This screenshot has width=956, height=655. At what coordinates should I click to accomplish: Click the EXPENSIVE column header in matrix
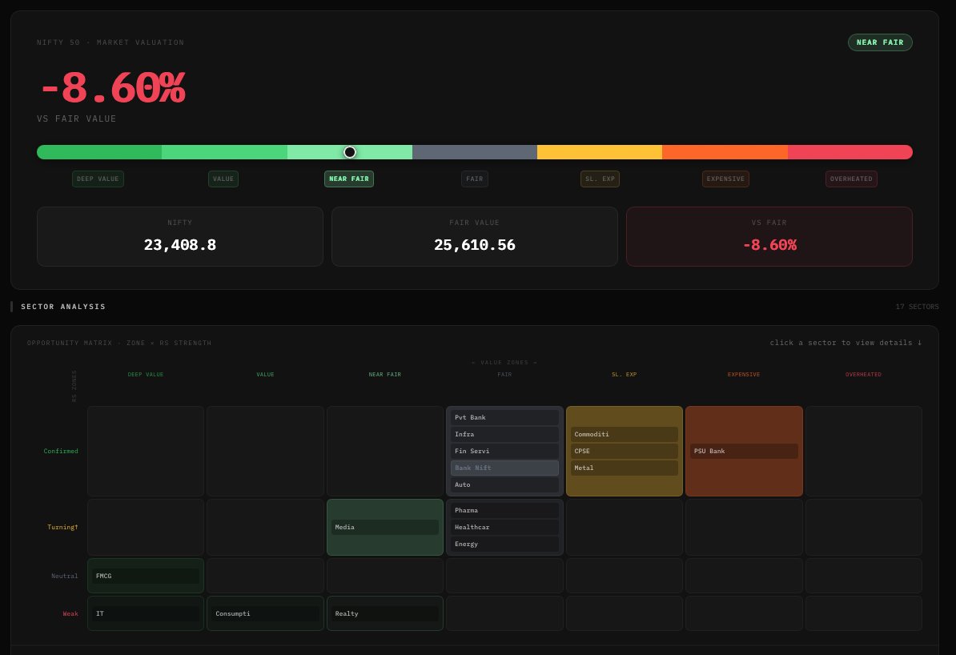744,375
